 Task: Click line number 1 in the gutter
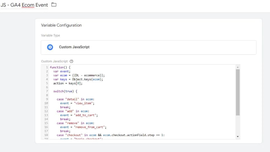pyautogui.click(x=47, y=67)
